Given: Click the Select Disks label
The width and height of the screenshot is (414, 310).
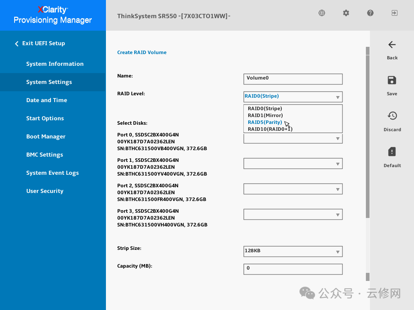Looking at the screenshot, I should pos(132,123).
